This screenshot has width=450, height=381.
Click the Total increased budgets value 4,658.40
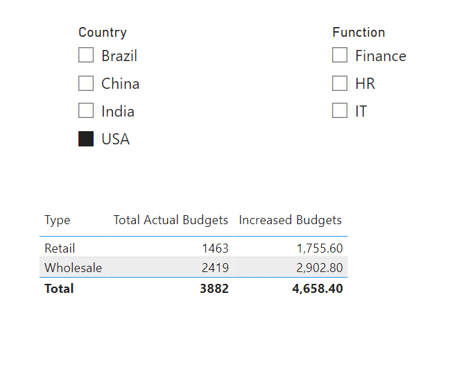318,289
